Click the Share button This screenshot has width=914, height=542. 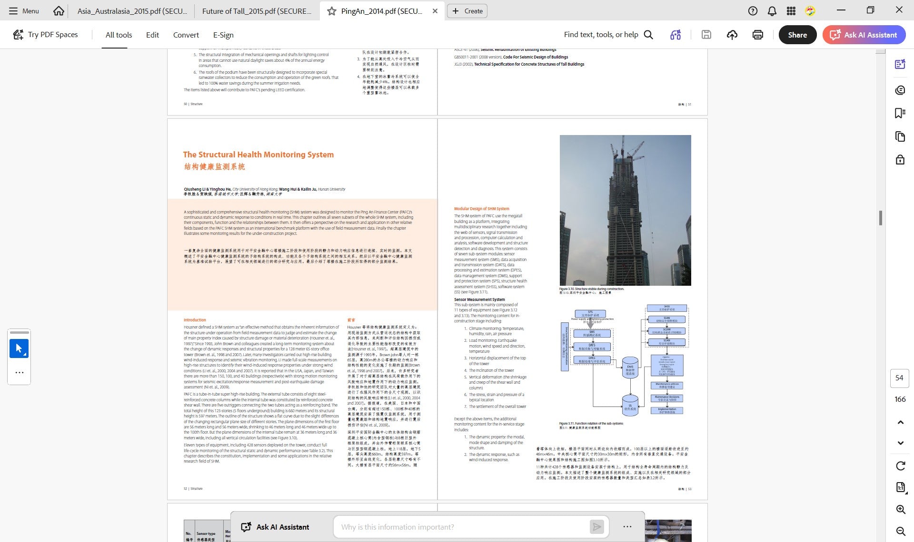point(797,35)
